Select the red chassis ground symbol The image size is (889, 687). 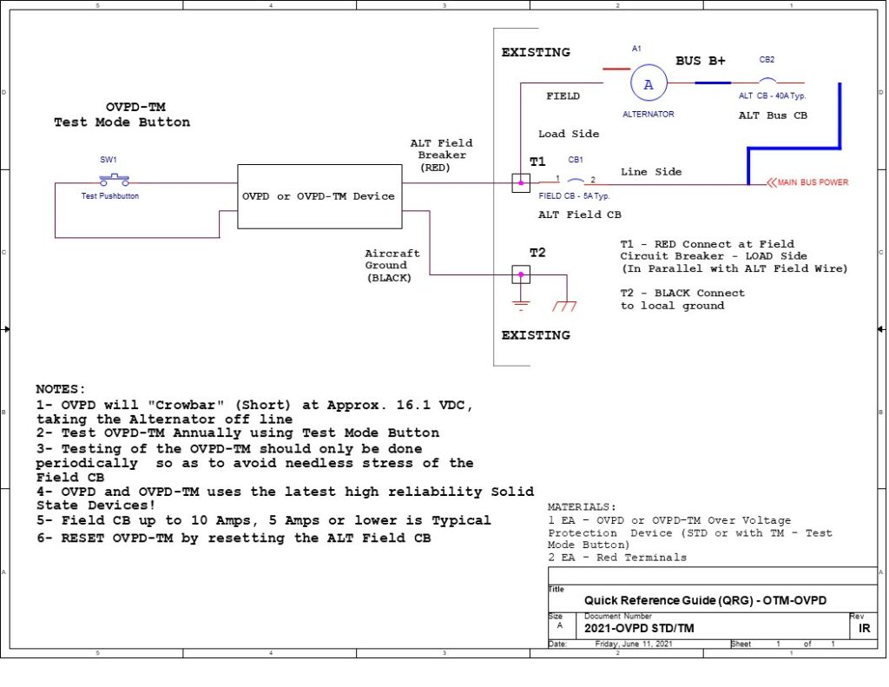tap(566, 304)
